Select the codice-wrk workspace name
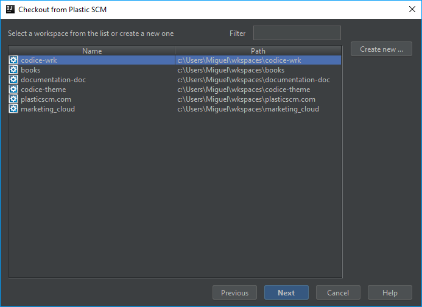The width and height of the screenshot is (422, 307). [x=39, y=60]
